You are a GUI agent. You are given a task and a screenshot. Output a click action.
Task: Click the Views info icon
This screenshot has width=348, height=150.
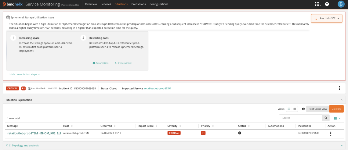click(303, 109)
